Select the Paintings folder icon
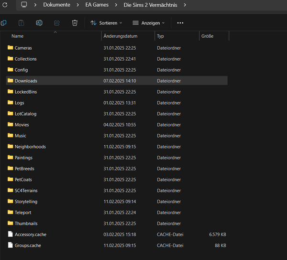 [10, 157]
